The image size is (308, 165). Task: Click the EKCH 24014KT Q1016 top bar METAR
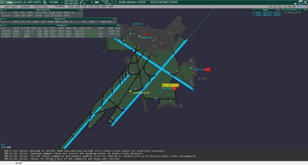(164, 2)
